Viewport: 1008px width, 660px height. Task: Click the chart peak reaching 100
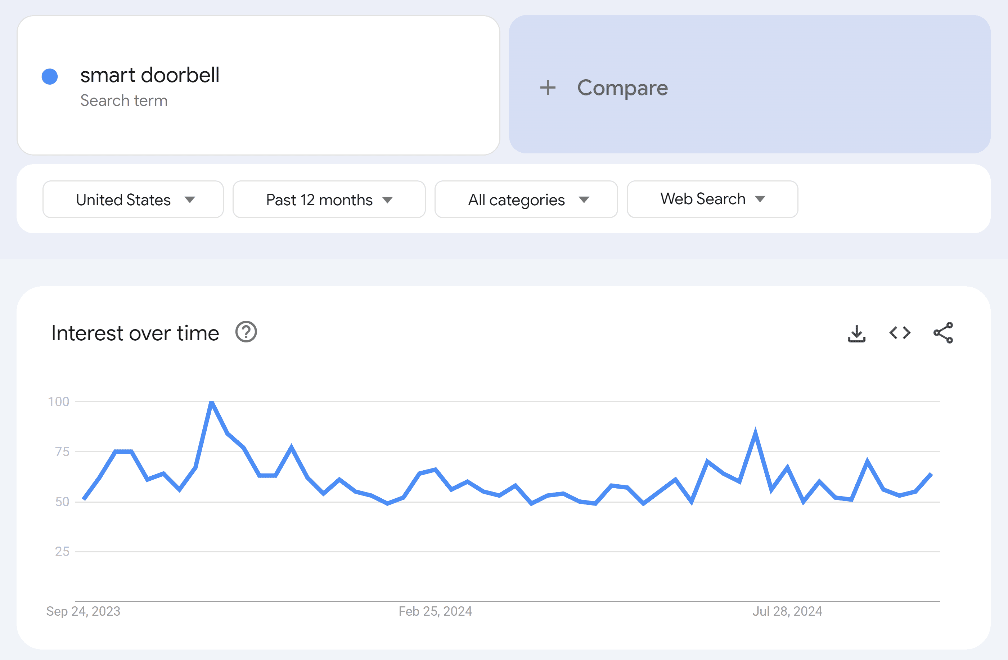click(x=211, y=403)
